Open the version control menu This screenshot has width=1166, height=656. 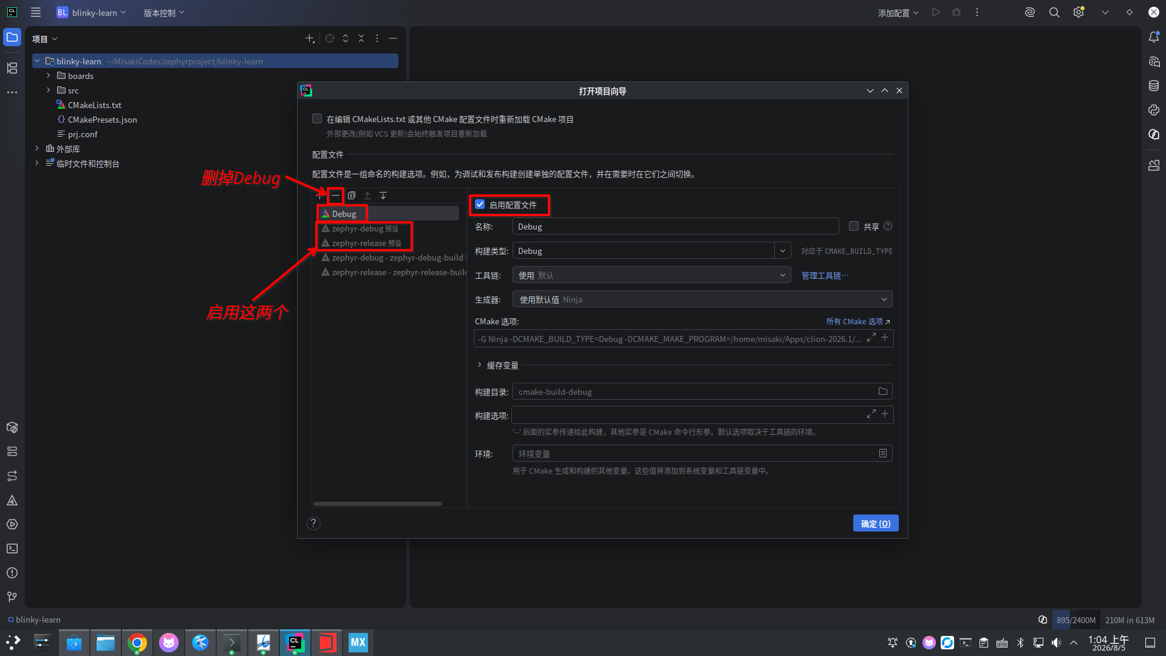(164, 12)
